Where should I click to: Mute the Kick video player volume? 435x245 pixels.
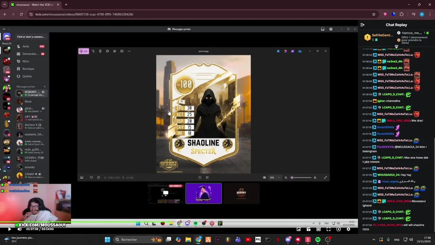(x=19, y=229)
